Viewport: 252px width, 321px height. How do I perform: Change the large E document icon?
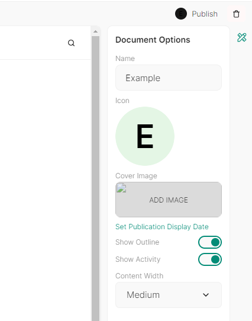click(145, 136)
